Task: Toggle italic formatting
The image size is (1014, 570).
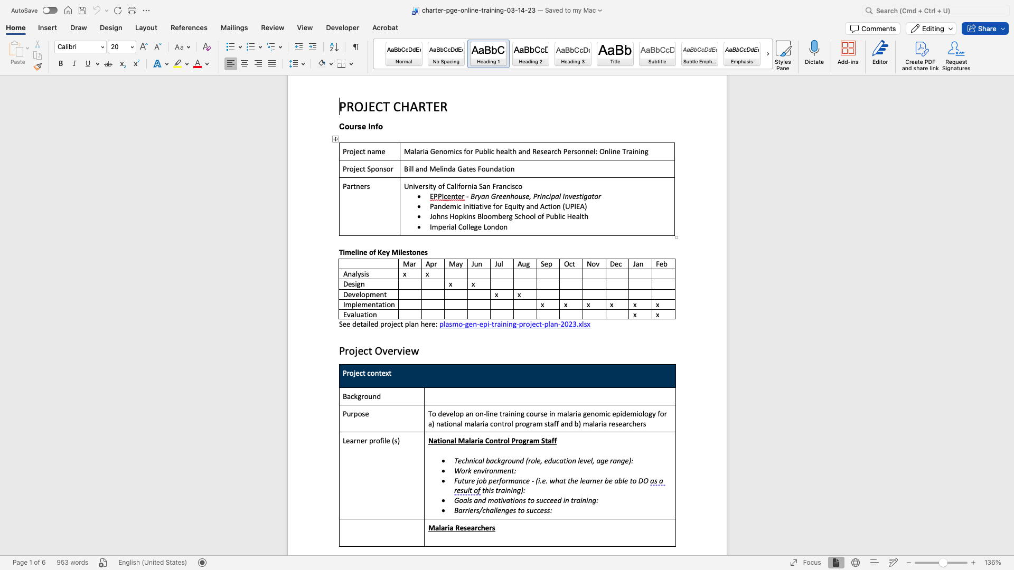Action: tap(74, 64)
